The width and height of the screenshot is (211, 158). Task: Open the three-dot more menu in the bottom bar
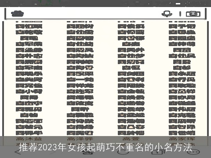(x=194, y=152)
